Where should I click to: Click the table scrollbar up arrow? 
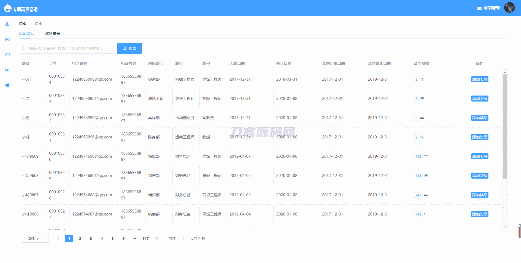505,72
